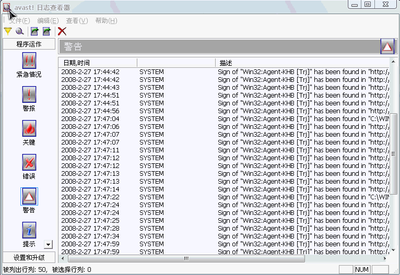Select the row dated 2008-2-27 17:44:56
This screenshot has height=275, width=400.
click(x=224, y=111)
